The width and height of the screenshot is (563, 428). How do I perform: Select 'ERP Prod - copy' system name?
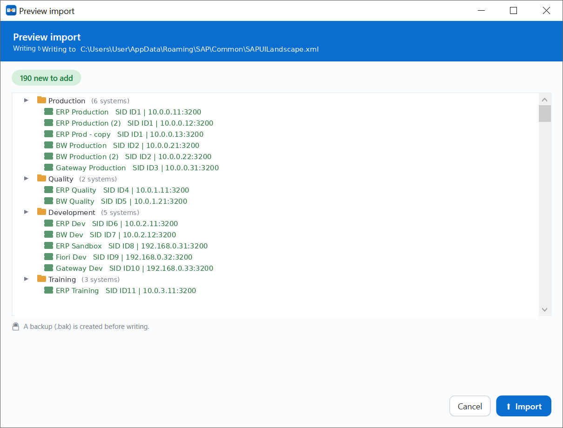83,134
